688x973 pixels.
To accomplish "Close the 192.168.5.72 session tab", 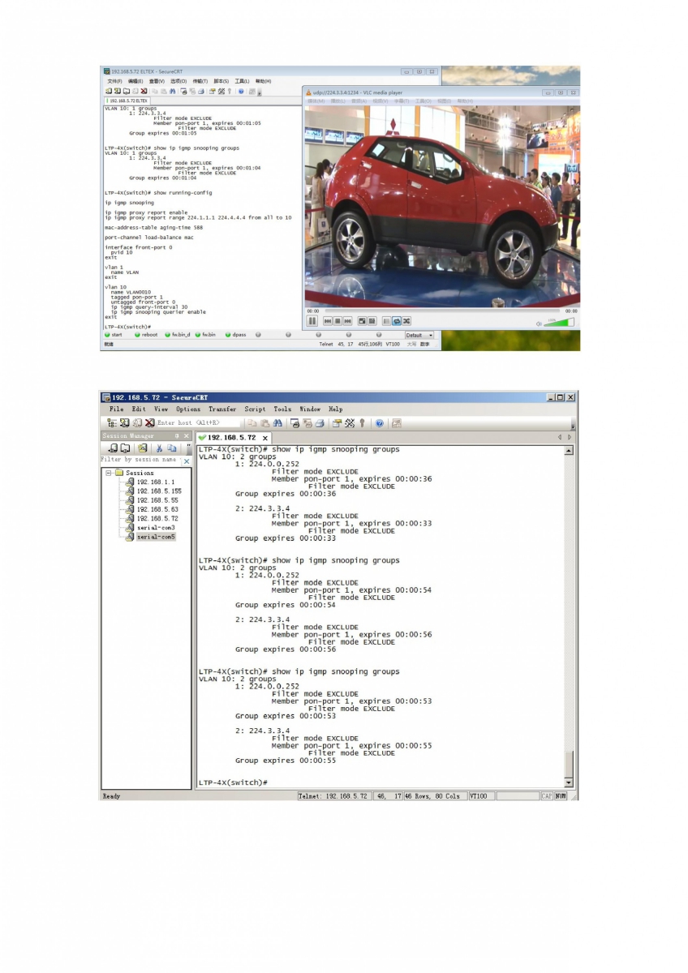I will tap(264, 438).
